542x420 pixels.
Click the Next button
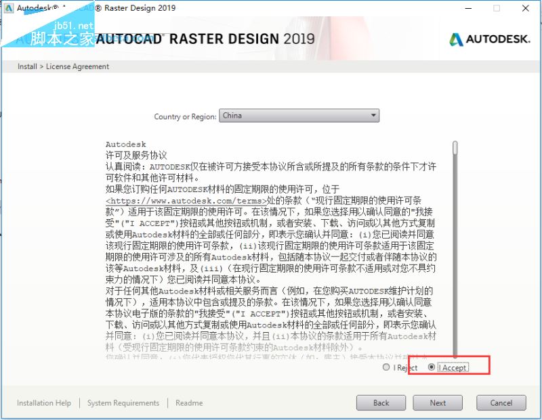(438, 402)
